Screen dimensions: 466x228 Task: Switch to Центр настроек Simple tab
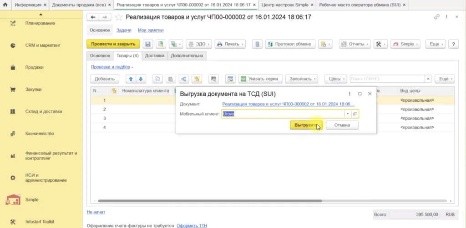pos(287,5)
